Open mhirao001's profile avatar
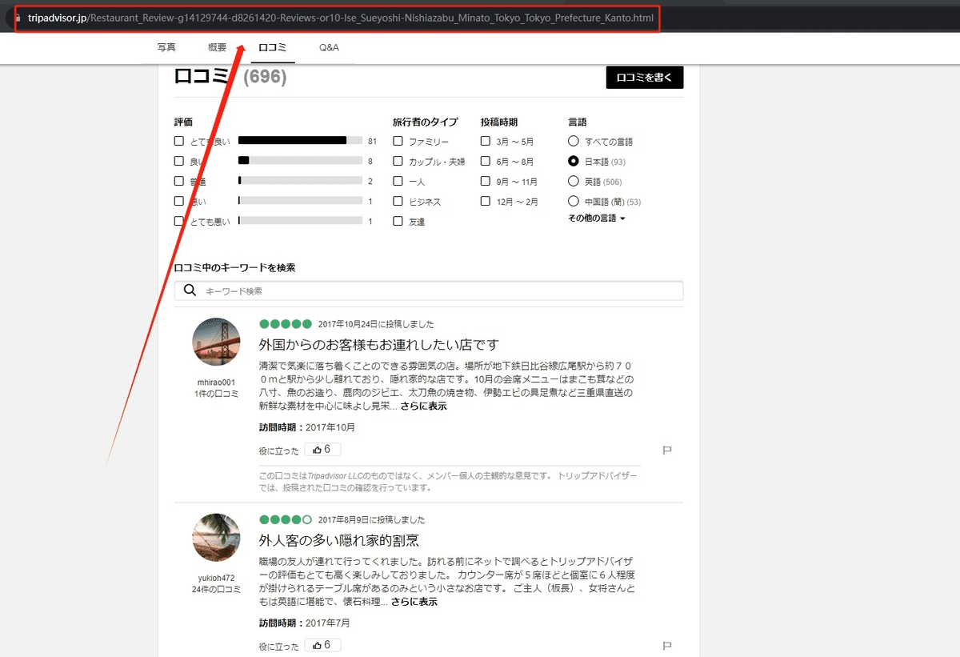This screenshot has width=960, height=657. pos(216,343)
